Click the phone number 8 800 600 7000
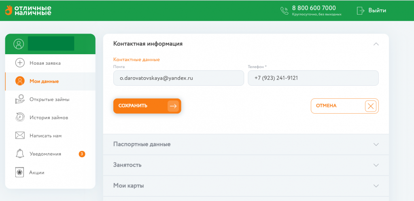The width and height of the screenshot is (414, 201). coord(314,8)
